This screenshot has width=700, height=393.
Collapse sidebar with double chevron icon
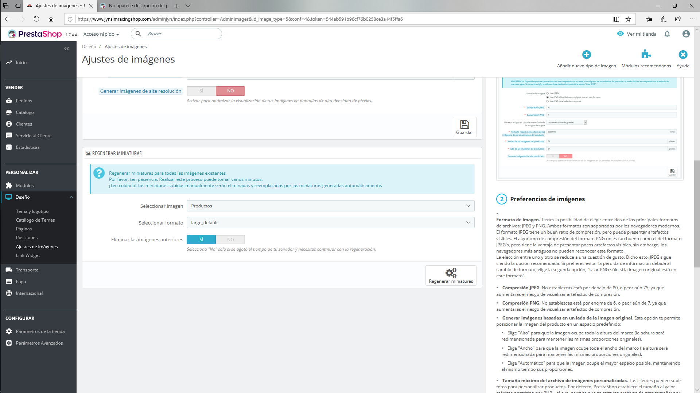pyautogui.click(x=66, y=49)
